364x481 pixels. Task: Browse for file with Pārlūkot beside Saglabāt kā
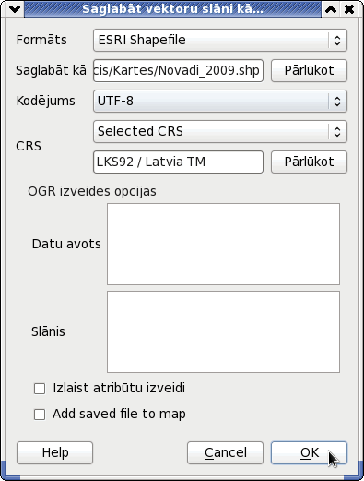pyautogui.click(x=309, y=71)
